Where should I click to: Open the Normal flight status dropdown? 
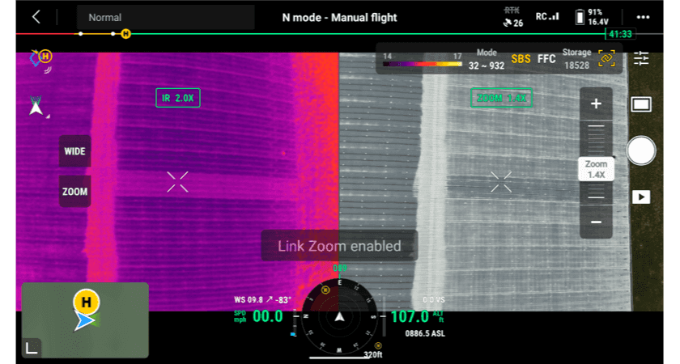[x=165, y=17]
